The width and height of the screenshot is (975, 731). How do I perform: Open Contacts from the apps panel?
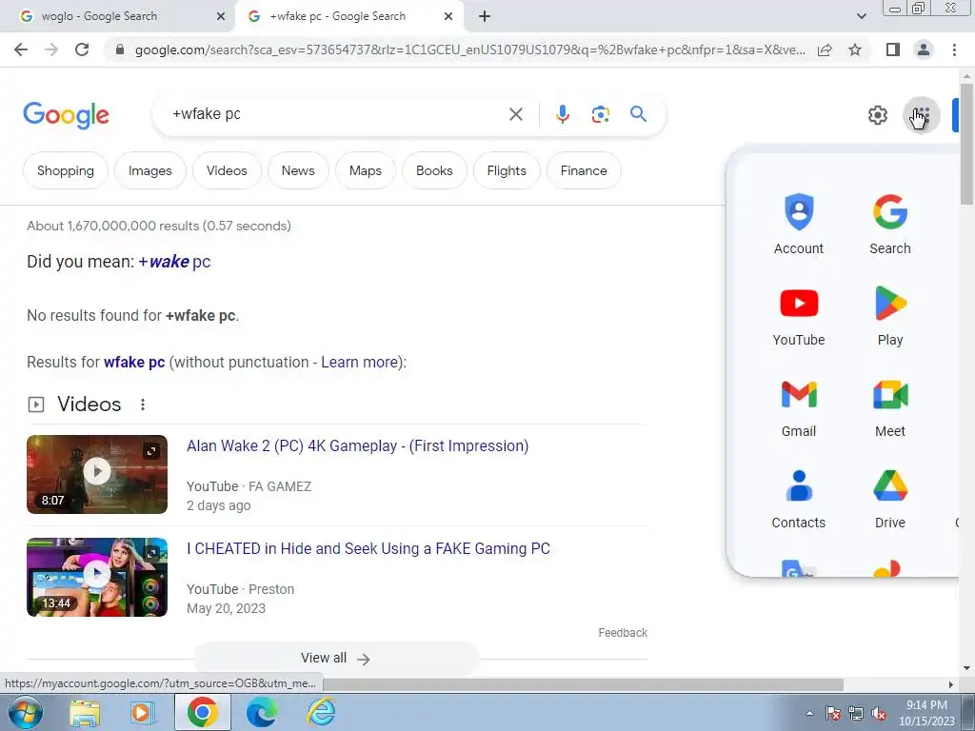click(x=799, y=499)
